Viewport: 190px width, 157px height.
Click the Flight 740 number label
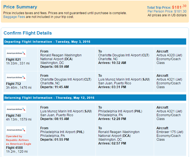[13, 116]
